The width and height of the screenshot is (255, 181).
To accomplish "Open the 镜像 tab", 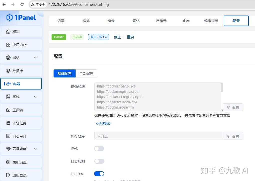I will point(111,21).
